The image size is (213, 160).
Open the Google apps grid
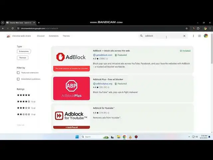(200, 36)
